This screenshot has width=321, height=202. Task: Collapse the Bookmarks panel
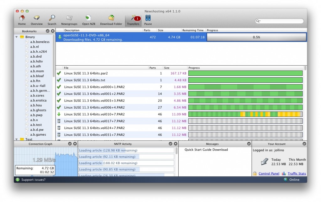tap(48, 31)
